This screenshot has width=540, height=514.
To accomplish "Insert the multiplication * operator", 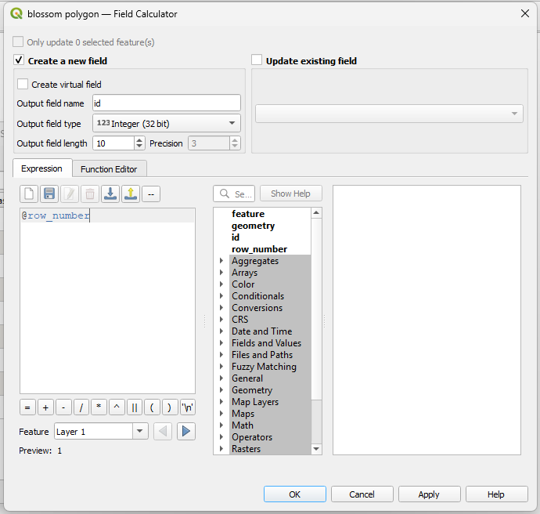I will click(x=99, y=407).
